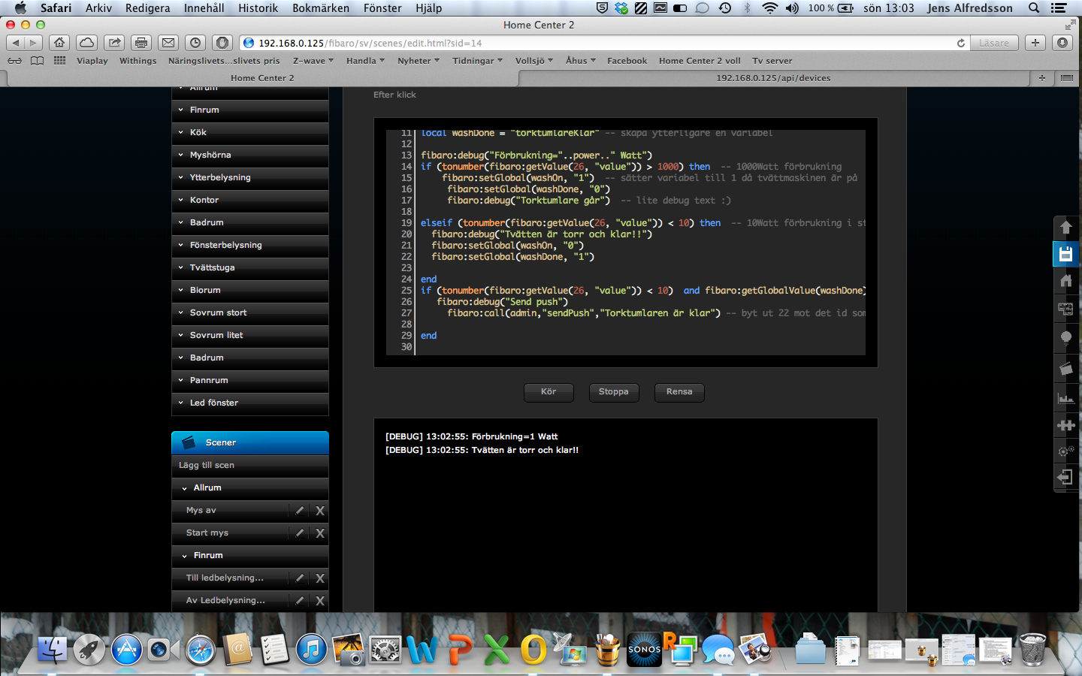The image size is (1082, 676).
Task: Open the Viaplay bookmark
Action: click(x=92, y=61)
